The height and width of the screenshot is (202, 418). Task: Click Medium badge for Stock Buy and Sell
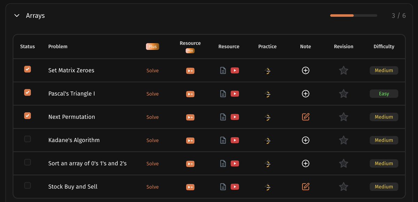(x=384, y=187)
